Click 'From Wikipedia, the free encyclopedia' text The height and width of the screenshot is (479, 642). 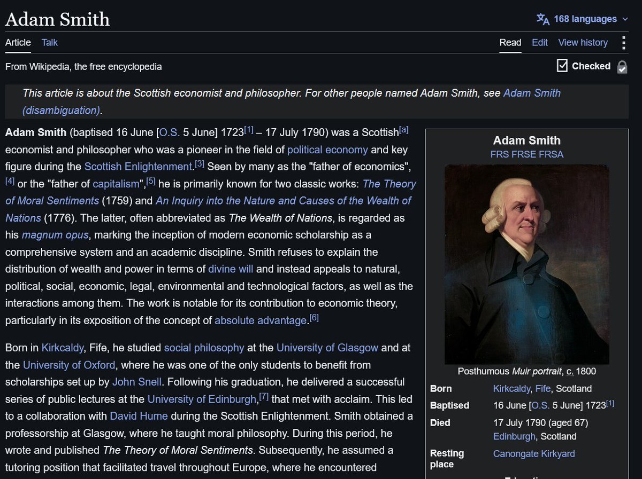(83, 67)
